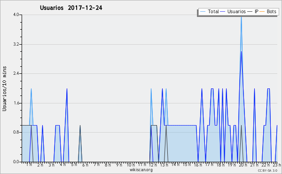Viewport: 282px width, 174px height.
Task: Click the 'wikiscan.org' caption below the chart
Action: pyautogui.click(x=141, y=170)
